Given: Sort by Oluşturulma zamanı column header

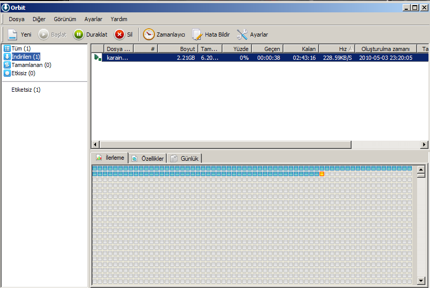Looking at the screenshot, I should (x=386, y=49).
